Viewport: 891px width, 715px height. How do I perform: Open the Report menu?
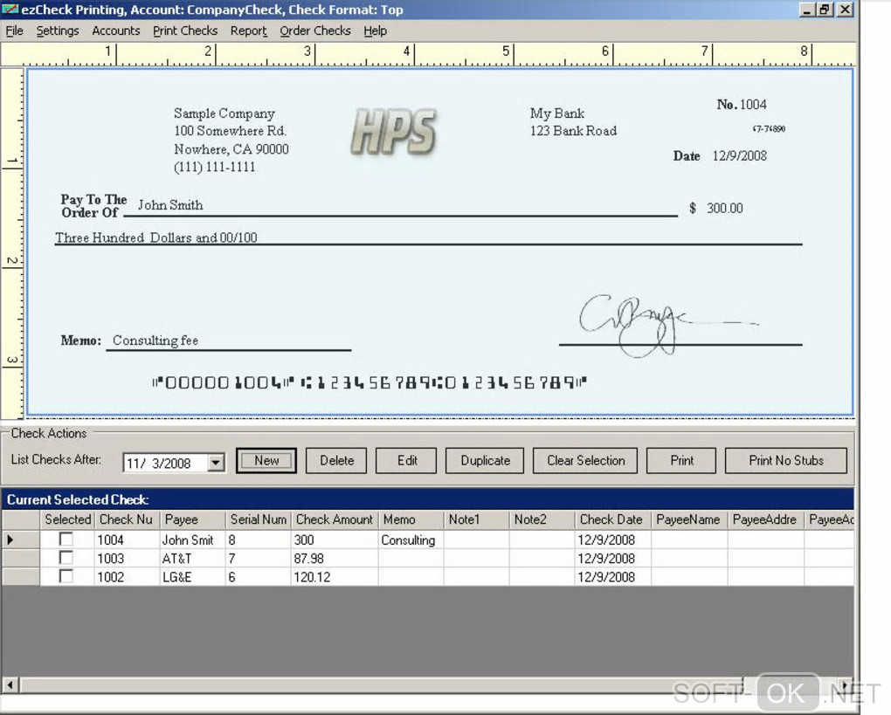point(248,31)
